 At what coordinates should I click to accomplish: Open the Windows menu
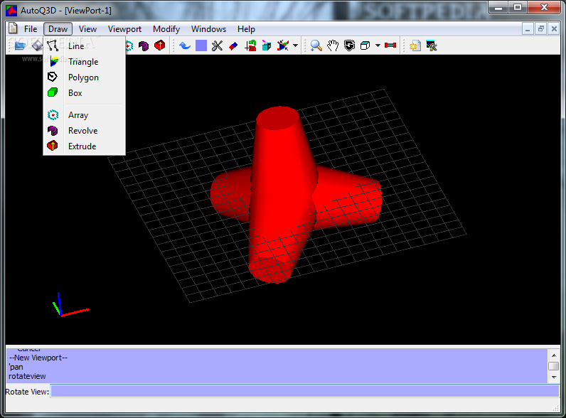pos(208,29)
